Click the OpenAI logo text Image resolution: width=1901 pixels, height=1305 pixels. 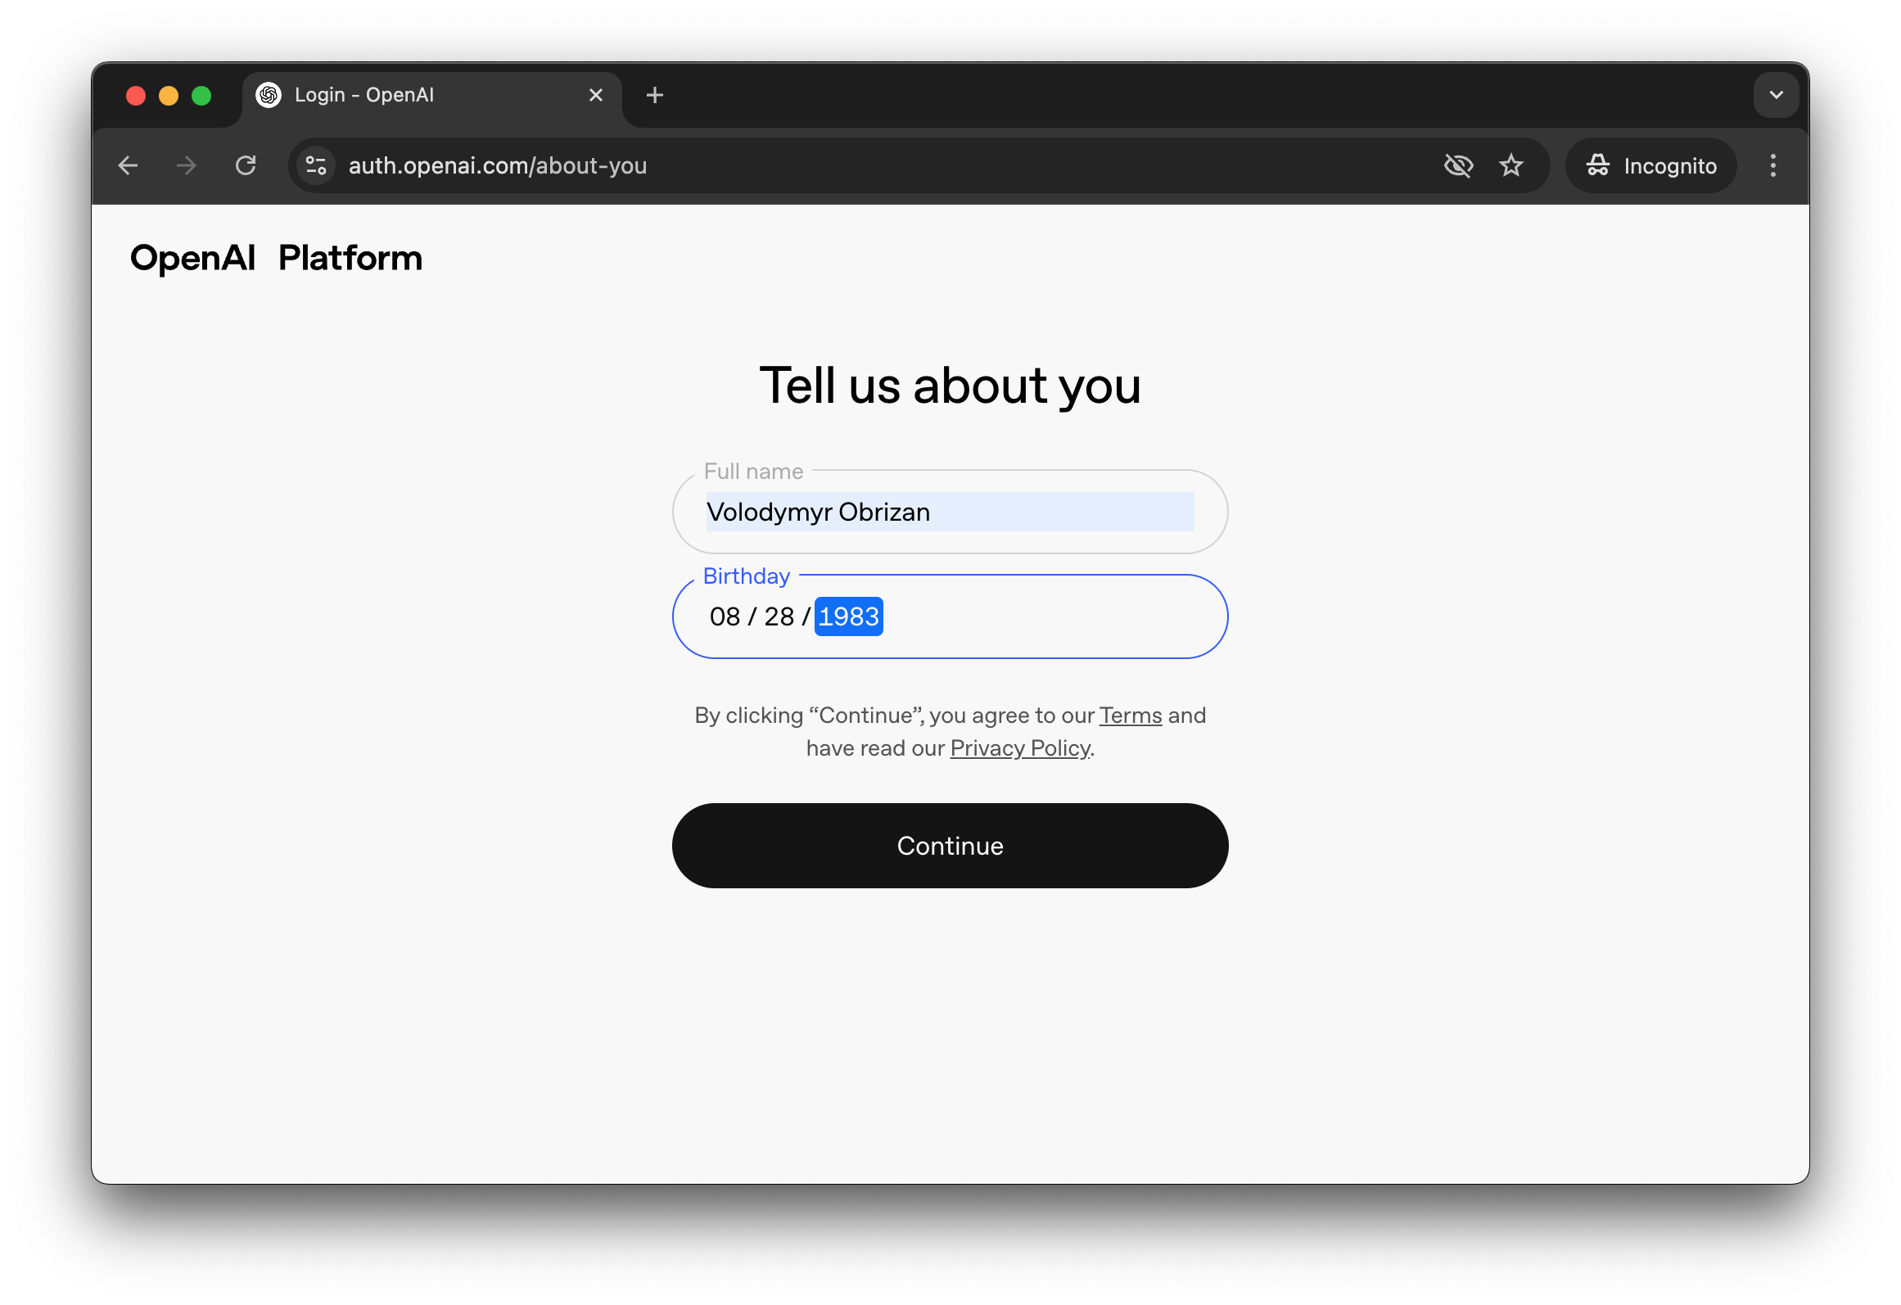click(193, 258)
